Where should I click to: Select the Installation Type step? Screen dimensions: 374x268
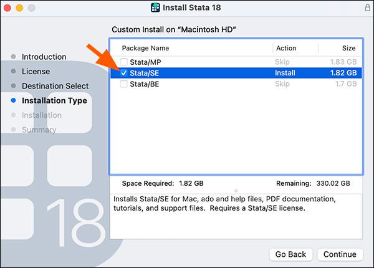[54, 100]
